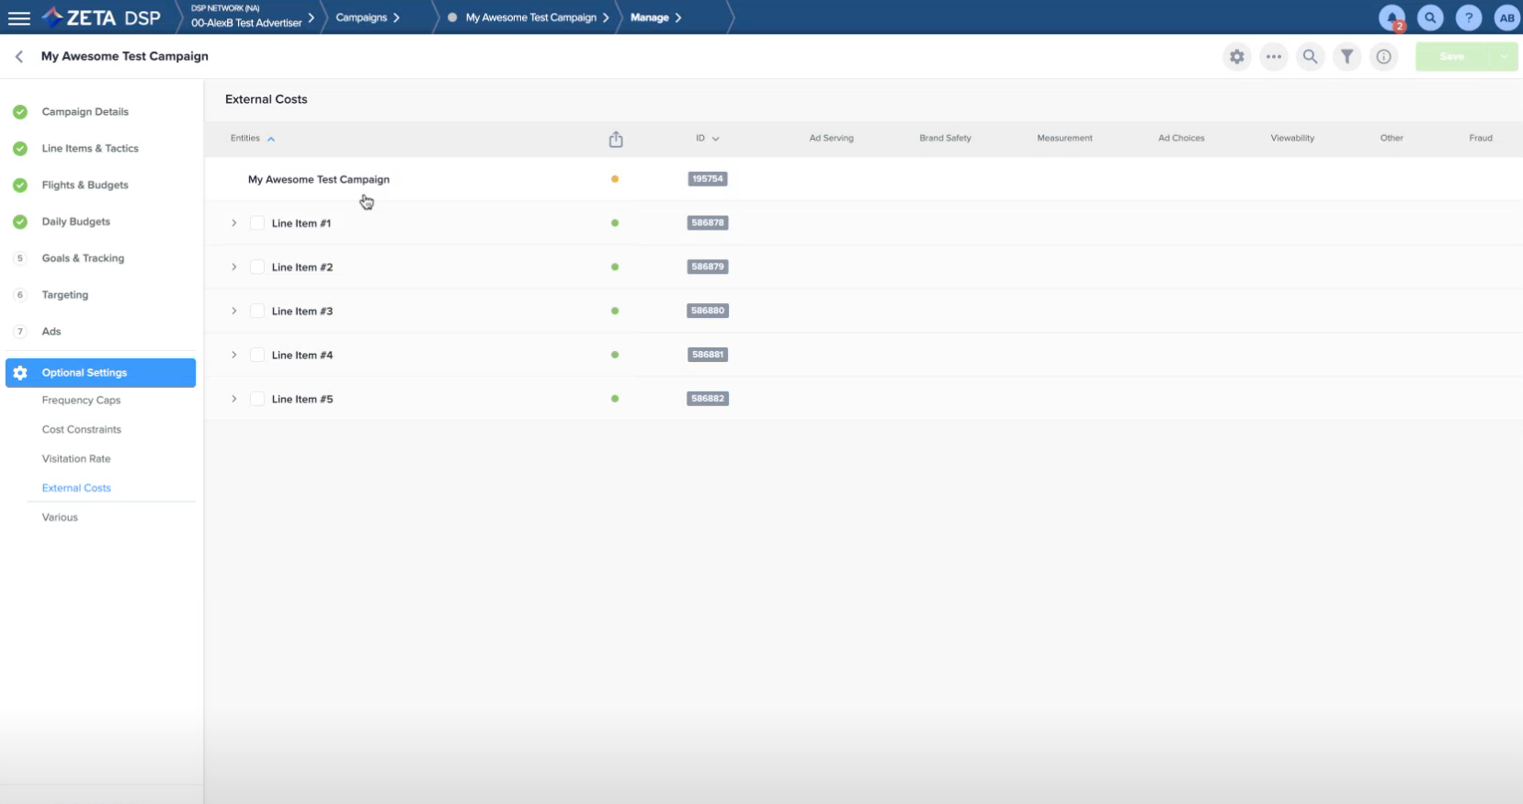Click the back arrow beside campaign title
Viewport: 1523px width, 804px height.
click(19, 57)
